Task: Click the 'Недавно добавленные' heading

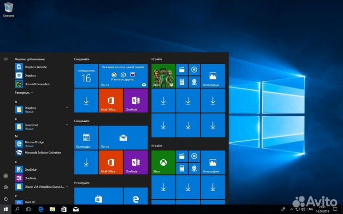Action: 30,59
